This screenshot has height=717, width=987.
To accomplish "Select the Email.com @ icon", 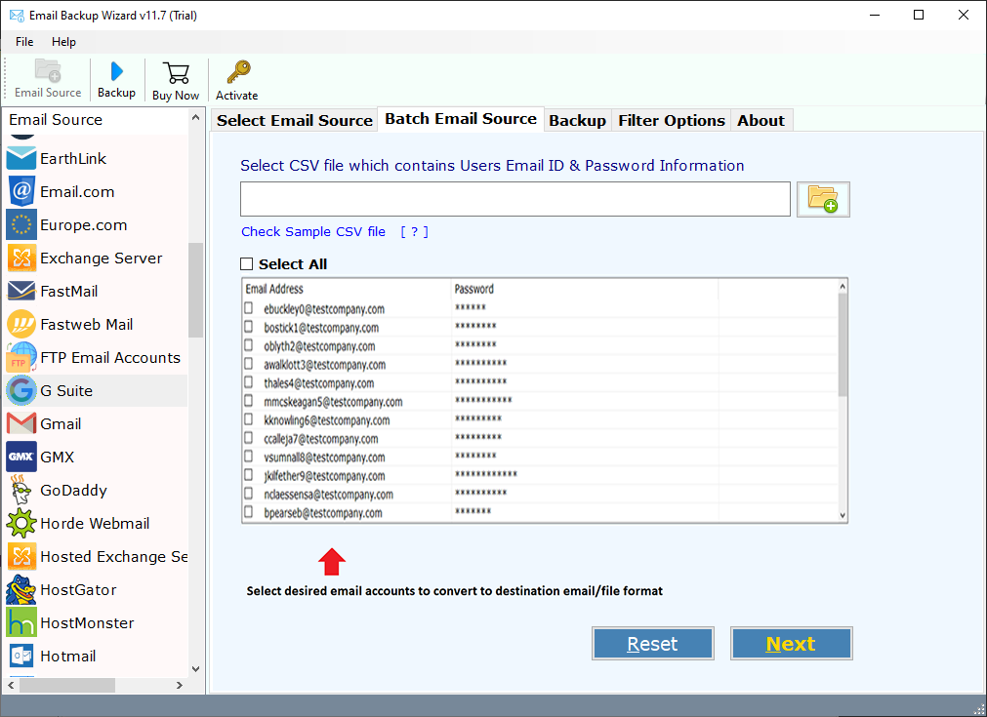I will pyautogui.click(x=21, y=191).
